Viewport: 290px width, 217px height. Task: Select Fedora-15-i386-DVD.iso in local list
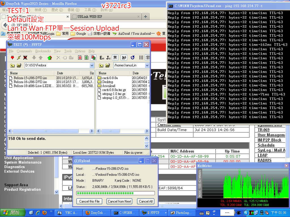(x=30, y=78)
